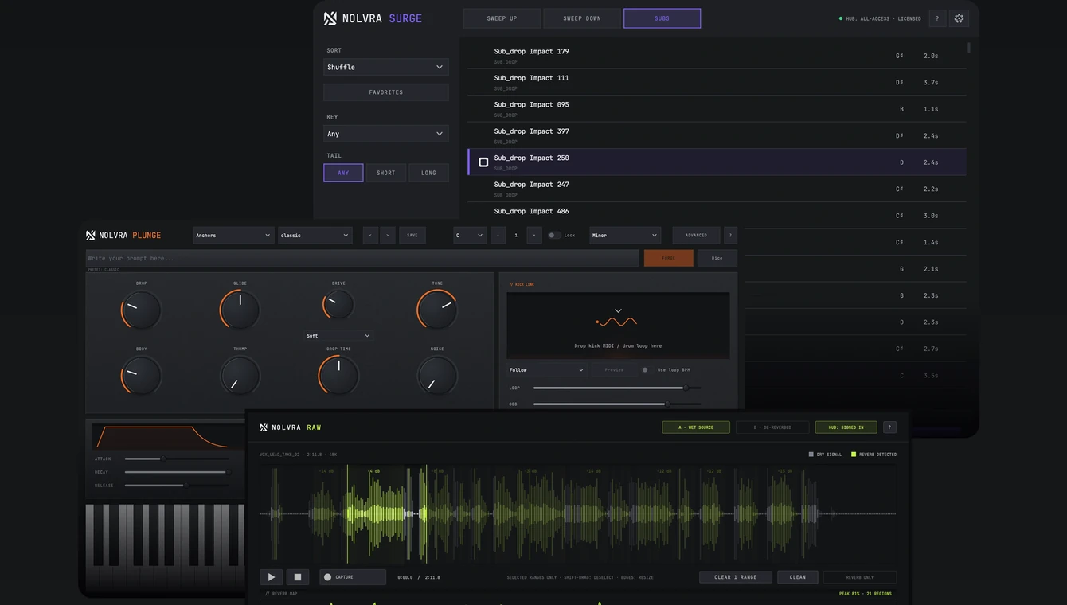
Task: Click the Hub: Signed In button
Action: point(846,427)
